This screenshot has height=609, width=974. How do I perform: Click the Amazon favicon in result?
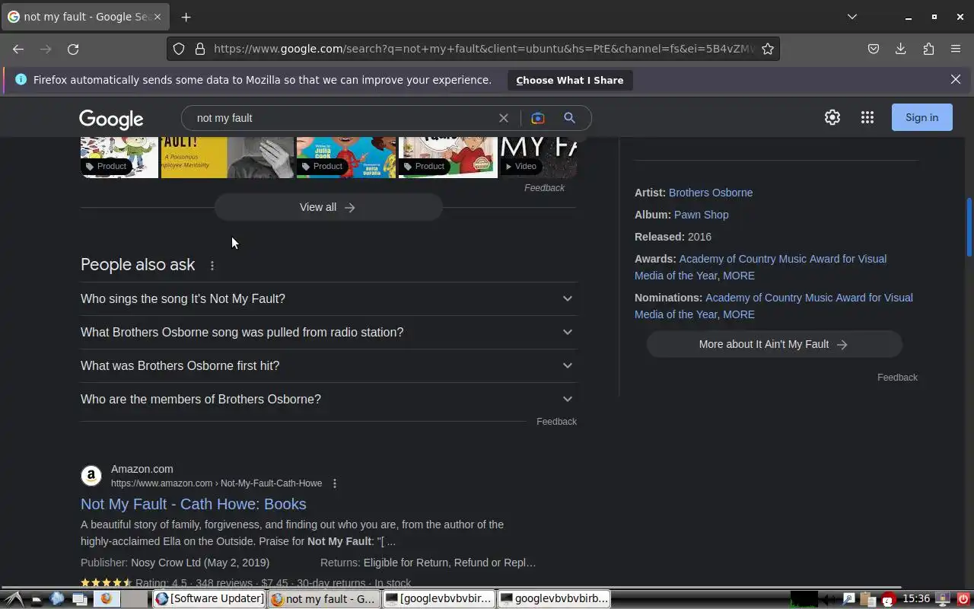(91, 476)
